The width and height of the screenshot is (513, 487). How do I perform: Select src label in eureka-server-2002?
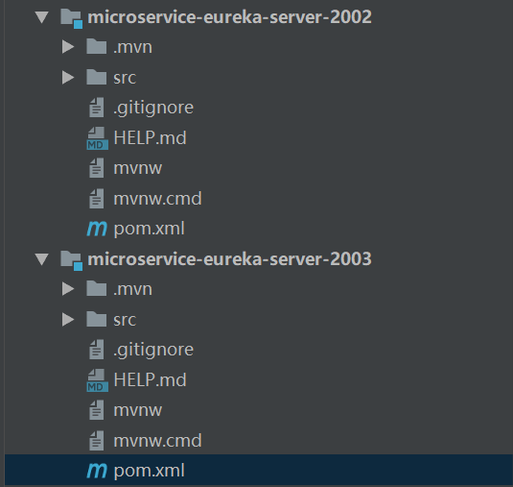[x=125, y=78]
